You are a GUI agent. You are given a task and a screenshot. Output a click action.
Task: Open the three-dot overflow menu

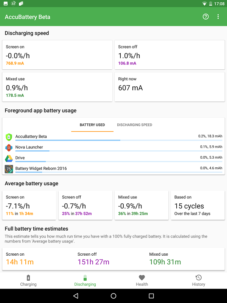point(218,17)
